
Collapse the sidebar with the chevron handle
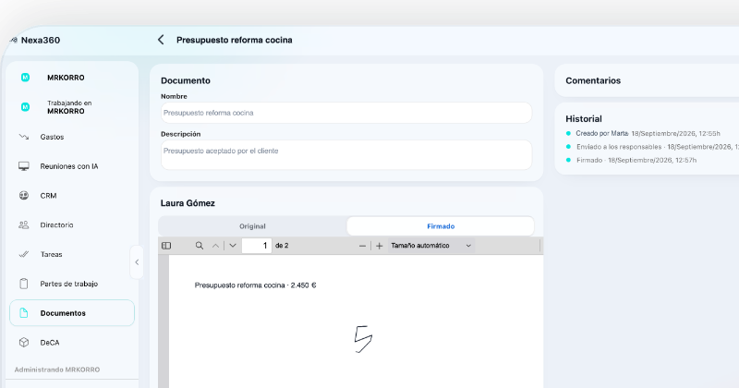click(x=137, y=262)
